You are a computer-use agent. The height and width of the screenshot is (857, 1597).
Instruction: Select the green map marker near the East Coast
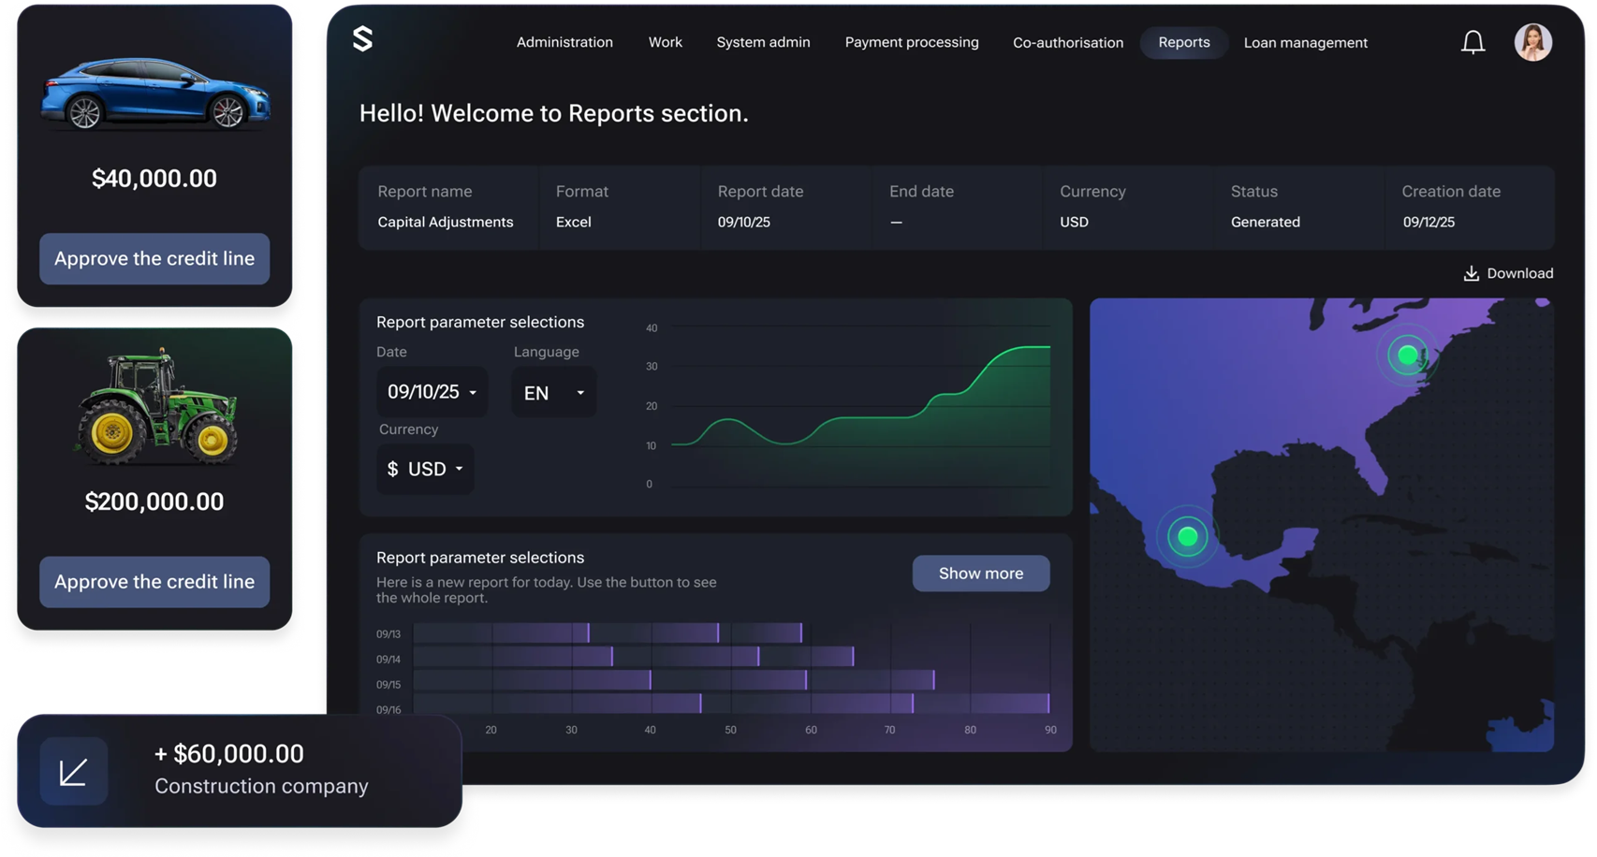[1408, 356]
